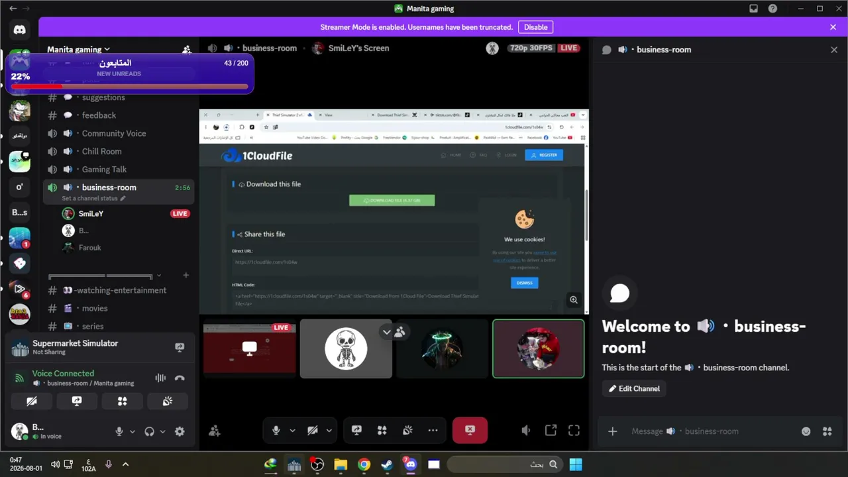Screen dimensions: 848x477
Task: Open emoji picker in message bar
Action: click(x=806, y=431)
